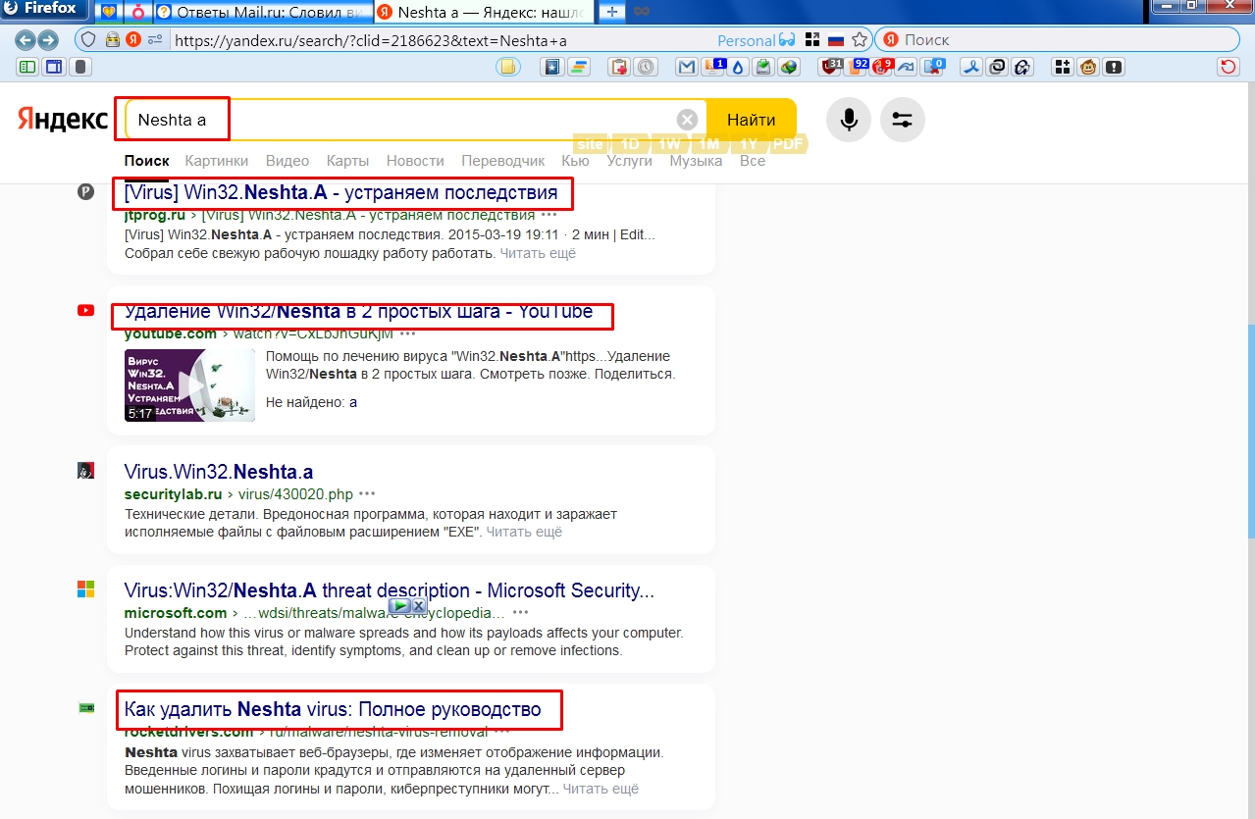Open the Gmail M toolbar icon

point(687,67)
